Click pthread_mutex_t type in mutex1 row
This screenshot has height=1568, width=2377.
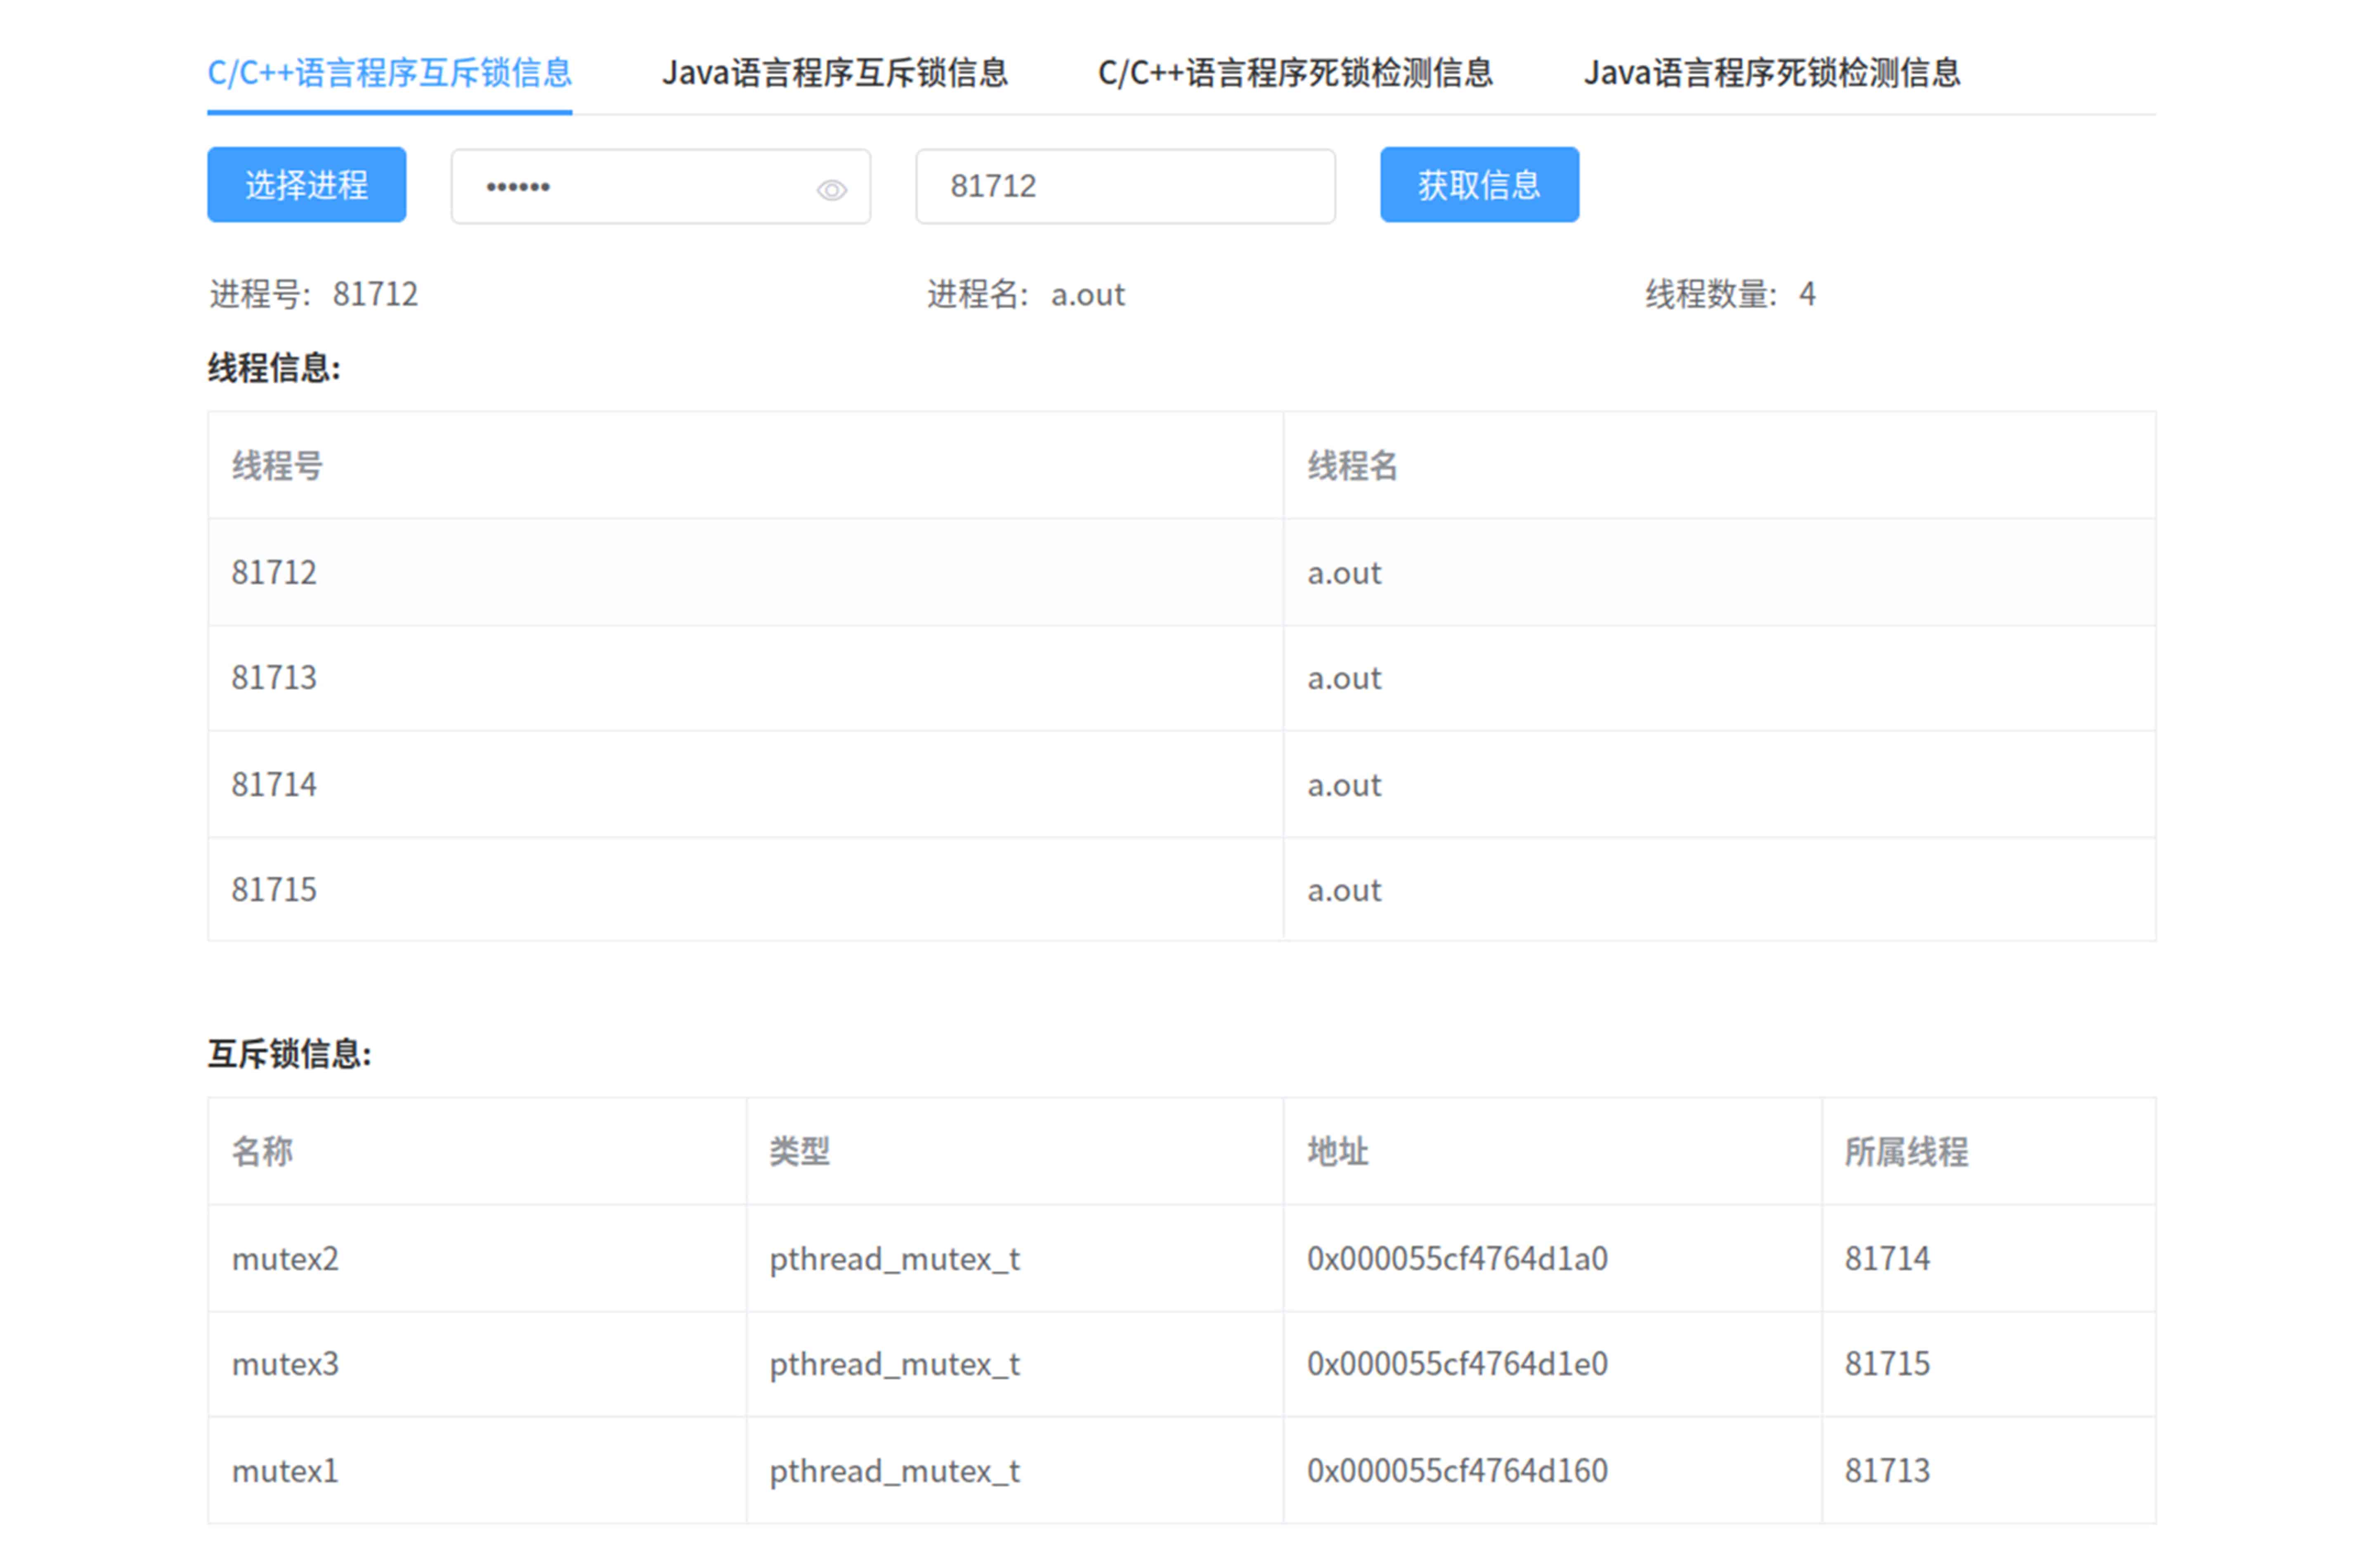click(x=895, y=1471)
